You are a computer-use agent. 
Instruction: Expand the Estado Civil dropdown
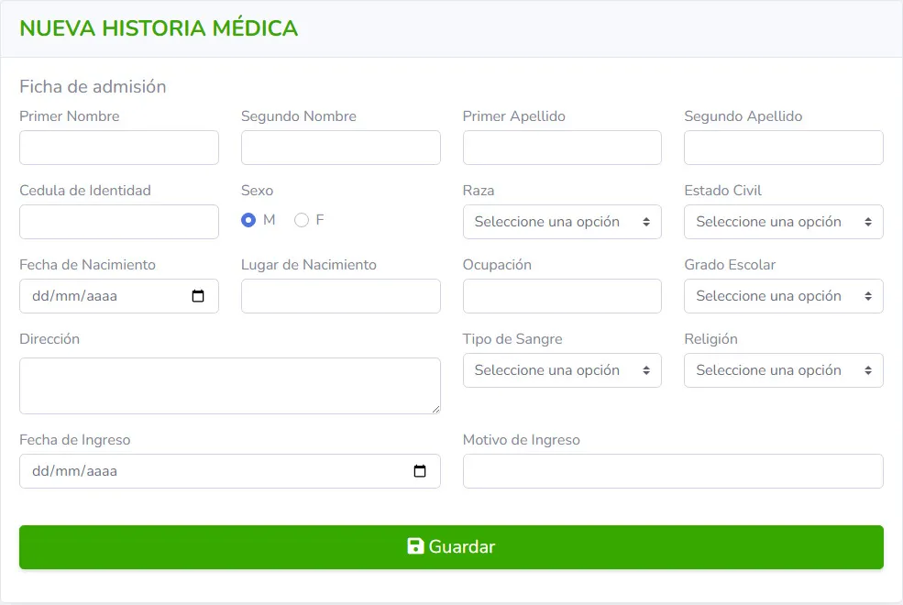tap(783, 222)
